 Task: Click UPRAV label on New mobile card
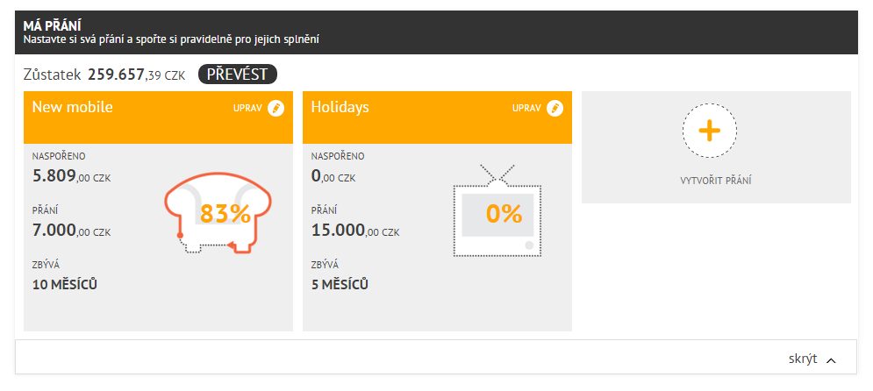[x=247, y=109]
